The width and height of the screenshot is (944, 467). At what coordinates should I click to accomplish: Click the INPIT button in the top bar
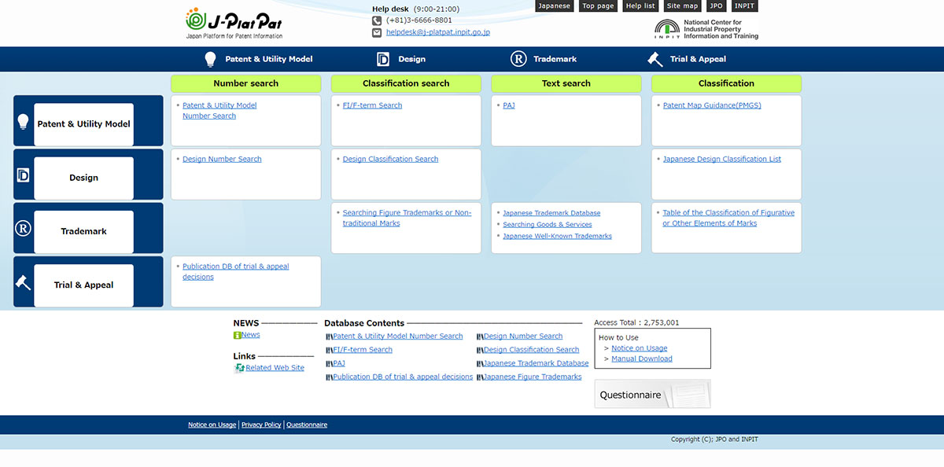[x=744, y=6]
